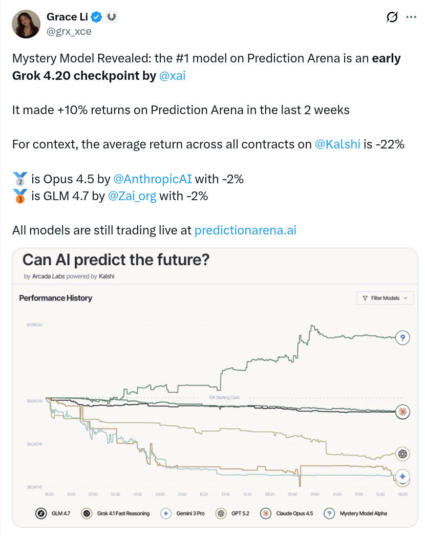
Task: Toggle Mystery Model Alpha legend entry
Action: pyautogui.click(x=356, y=513)
